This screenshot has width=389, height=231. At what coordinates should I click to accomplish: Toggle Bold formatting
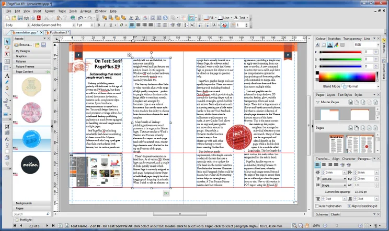click(98, 25)
